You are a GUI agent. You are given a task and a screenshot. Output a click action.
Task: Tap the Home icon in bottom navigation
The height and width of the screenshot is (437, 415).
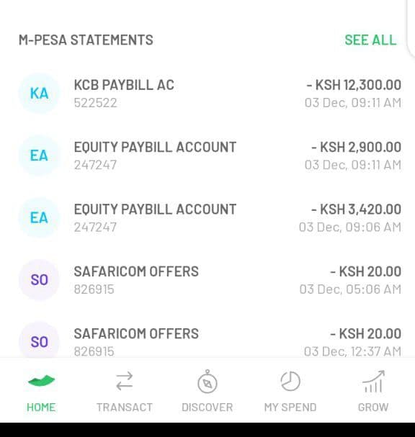click(x=41, y=381)
